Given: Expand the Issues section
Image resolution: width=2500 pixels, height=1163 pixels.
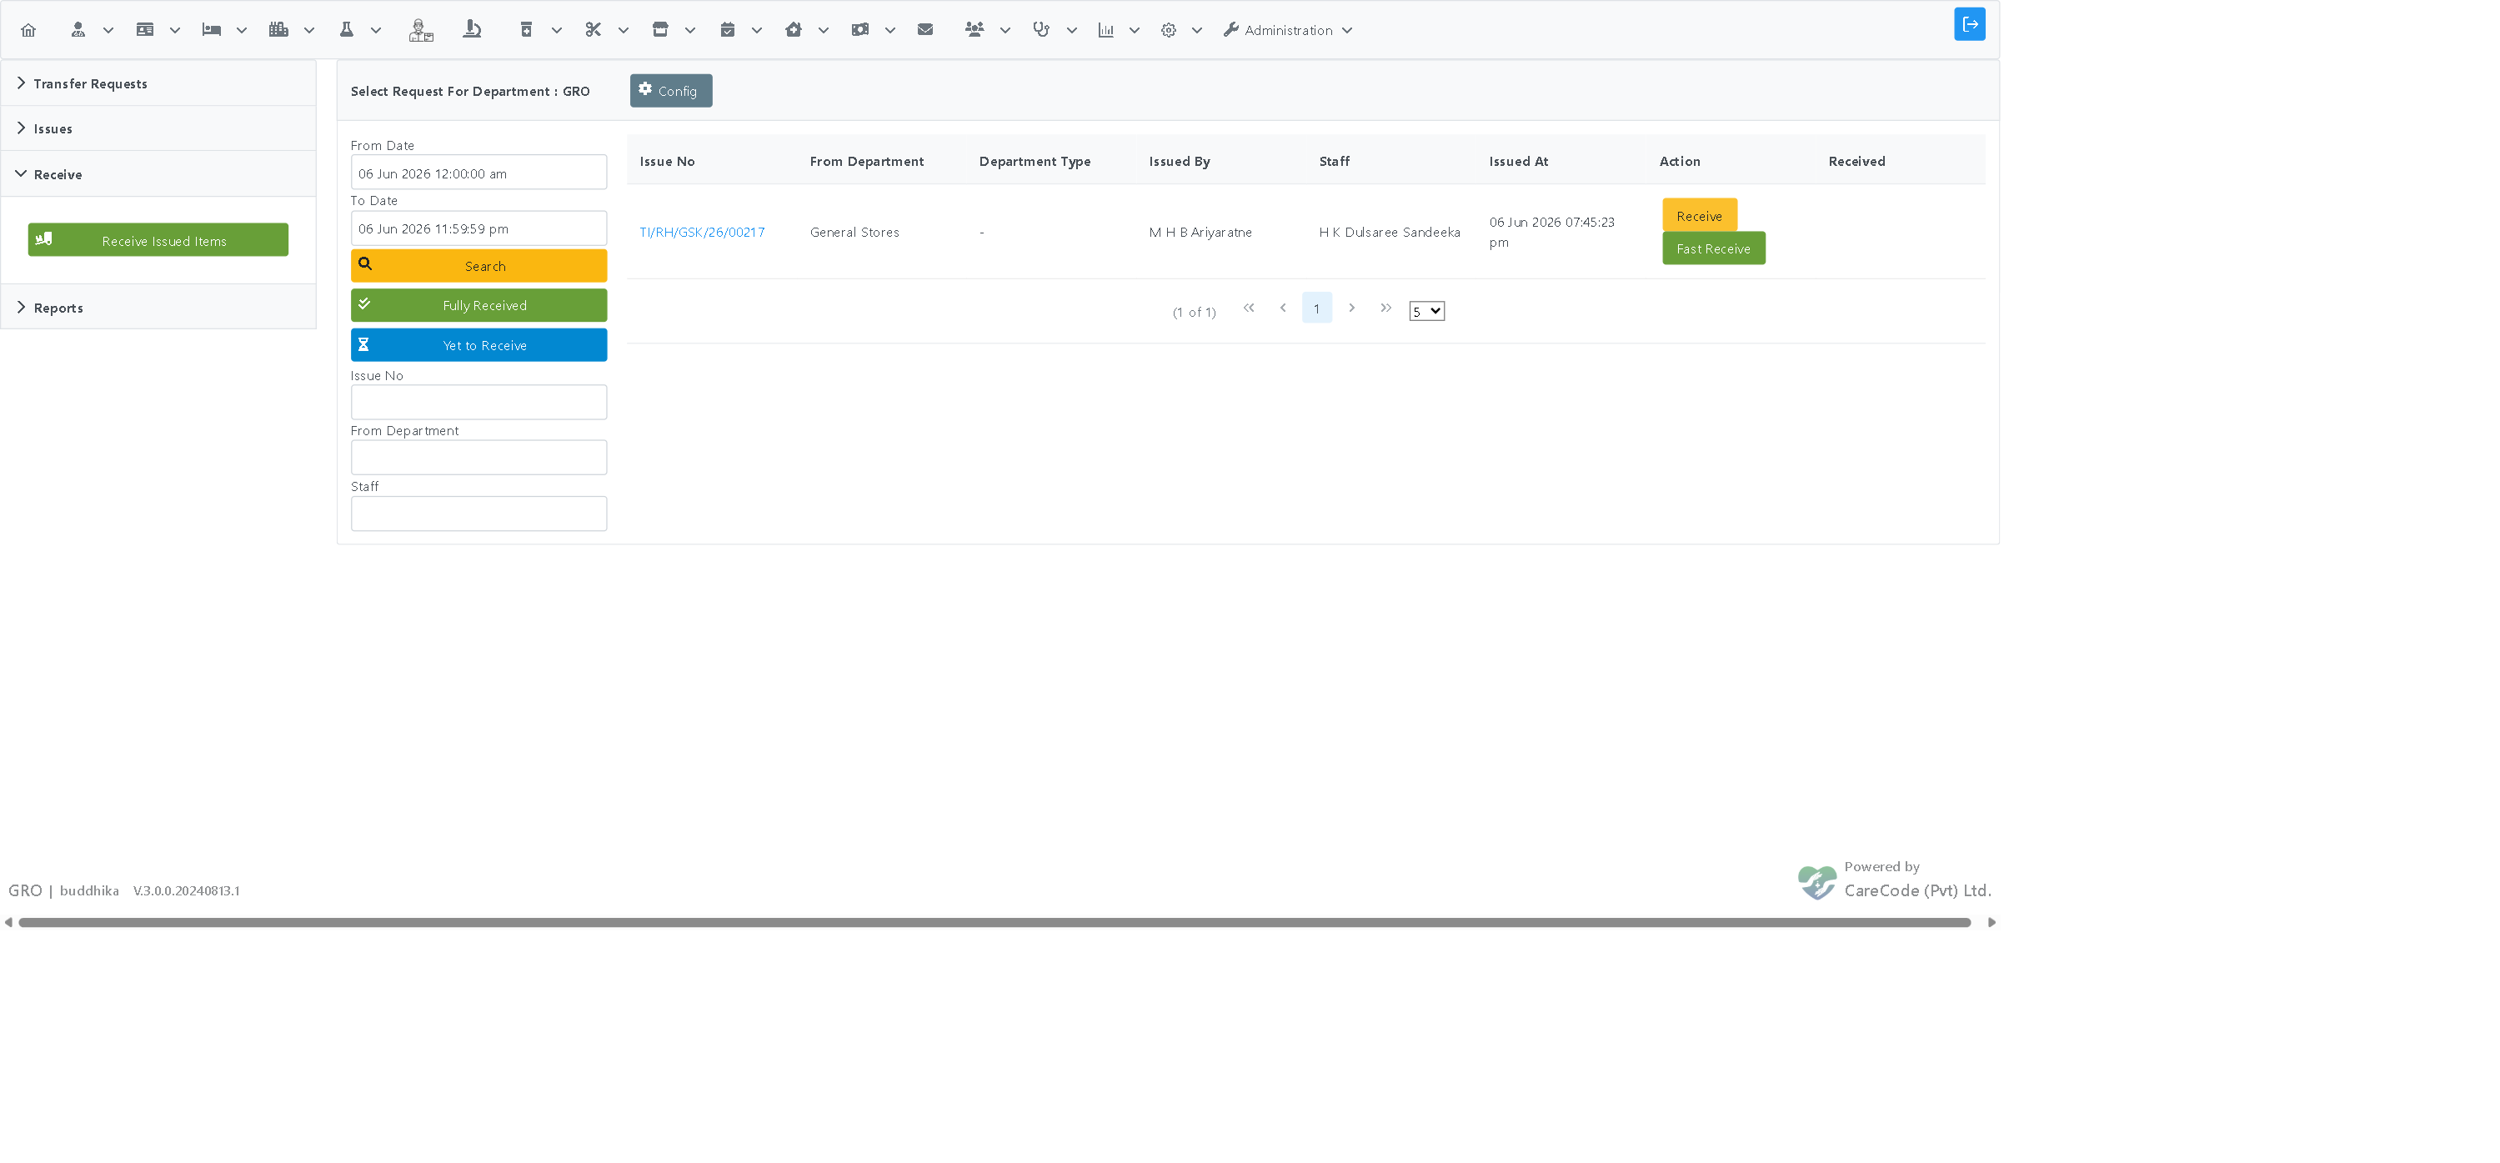Looking at the screenshot, I should [158, 128].
